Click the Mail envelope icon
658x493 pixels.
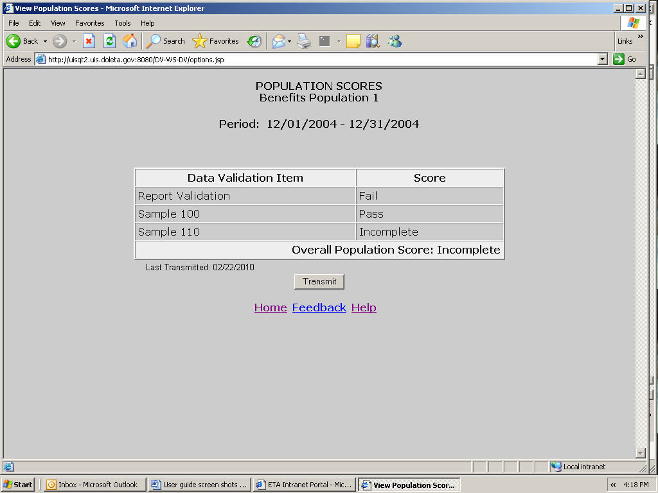[x=278, y=41]
